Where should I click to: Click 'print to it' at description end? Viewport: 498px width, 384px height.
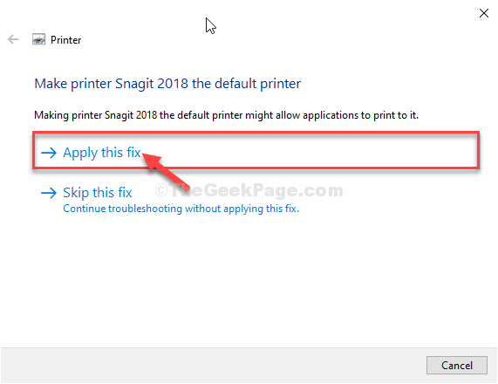tap(396, 115)
